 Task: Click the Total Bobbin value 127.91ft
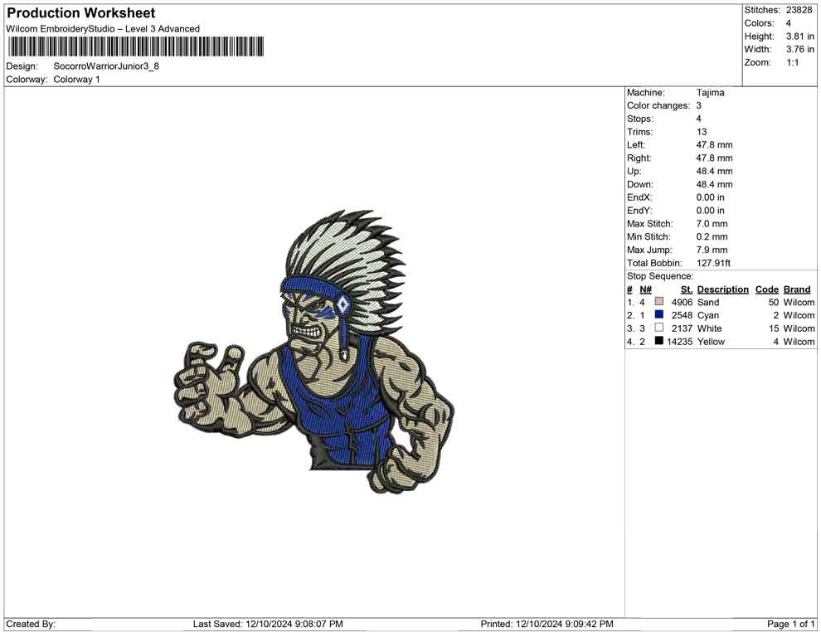714,264
